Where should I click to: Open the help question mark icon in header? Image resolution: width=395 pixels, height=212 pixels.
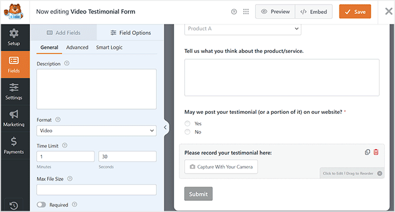pos(234,12)
